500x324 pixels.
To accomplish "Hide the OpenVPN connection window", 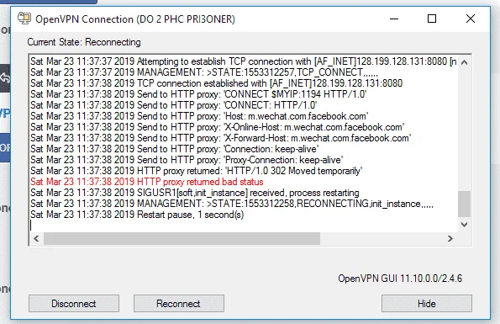I will (x=427, y=303).
